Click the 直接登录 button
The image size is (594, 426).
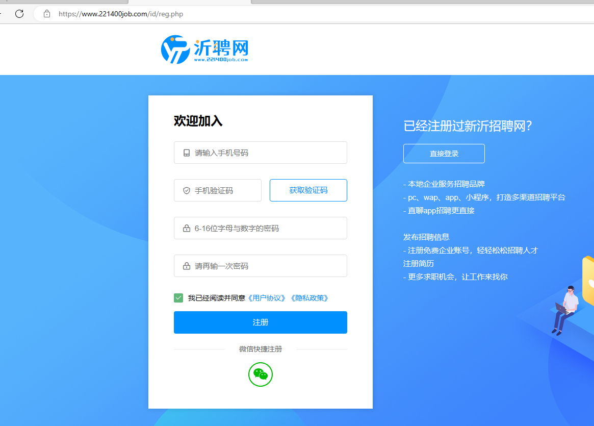(444, 154)
